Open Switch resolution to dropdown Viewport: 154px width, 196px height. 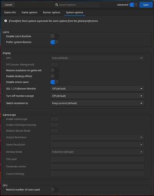97,103
